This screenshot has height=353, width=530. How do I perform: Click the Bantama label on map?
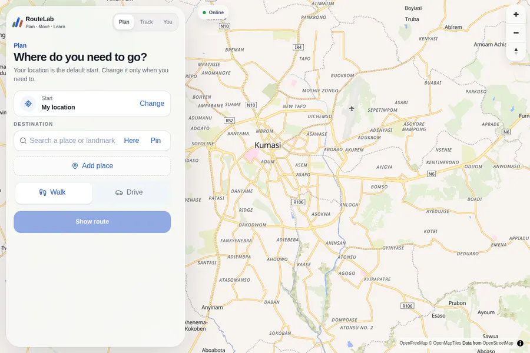(x=238, y=134)
